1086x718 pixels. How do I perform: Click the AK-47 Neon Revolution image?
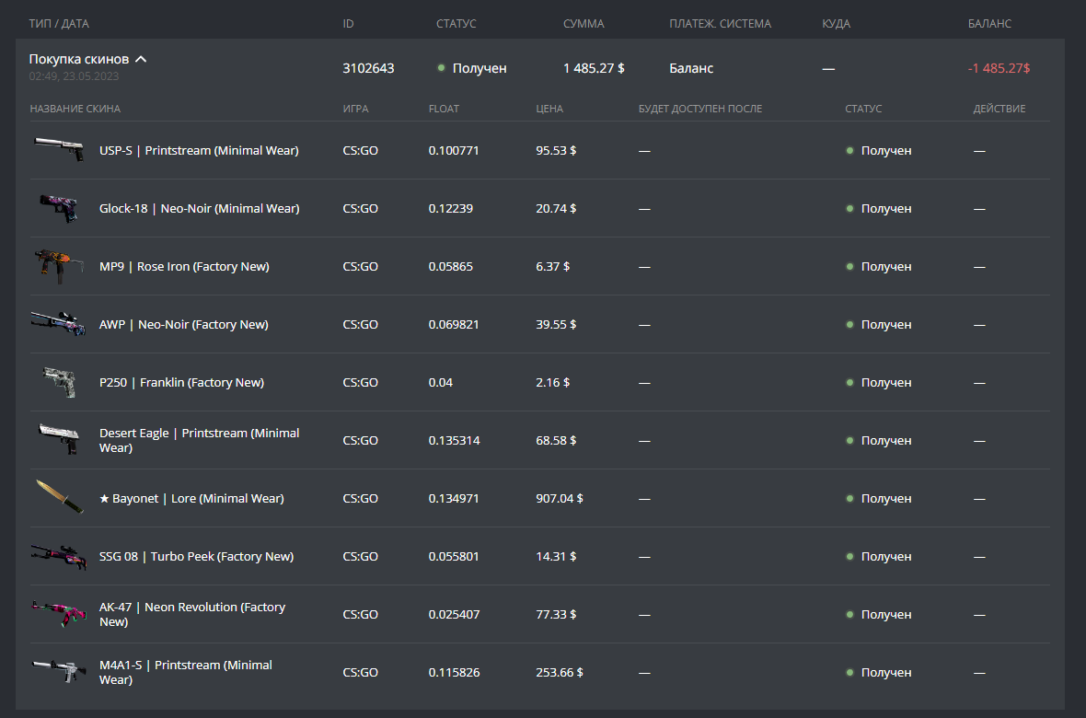click(59, 614)
